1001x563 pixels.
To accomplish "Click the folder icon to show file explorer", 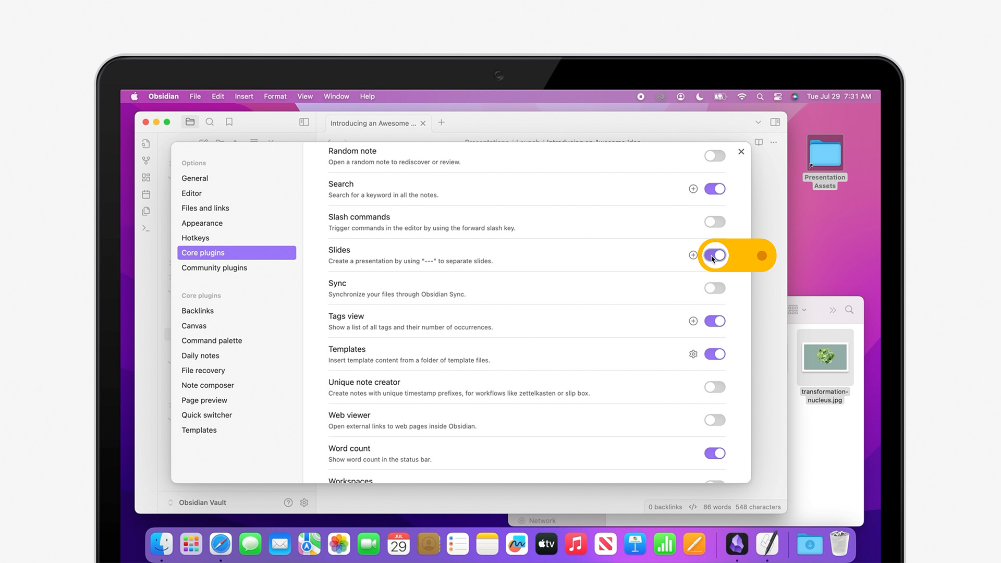I will [190, 121].
